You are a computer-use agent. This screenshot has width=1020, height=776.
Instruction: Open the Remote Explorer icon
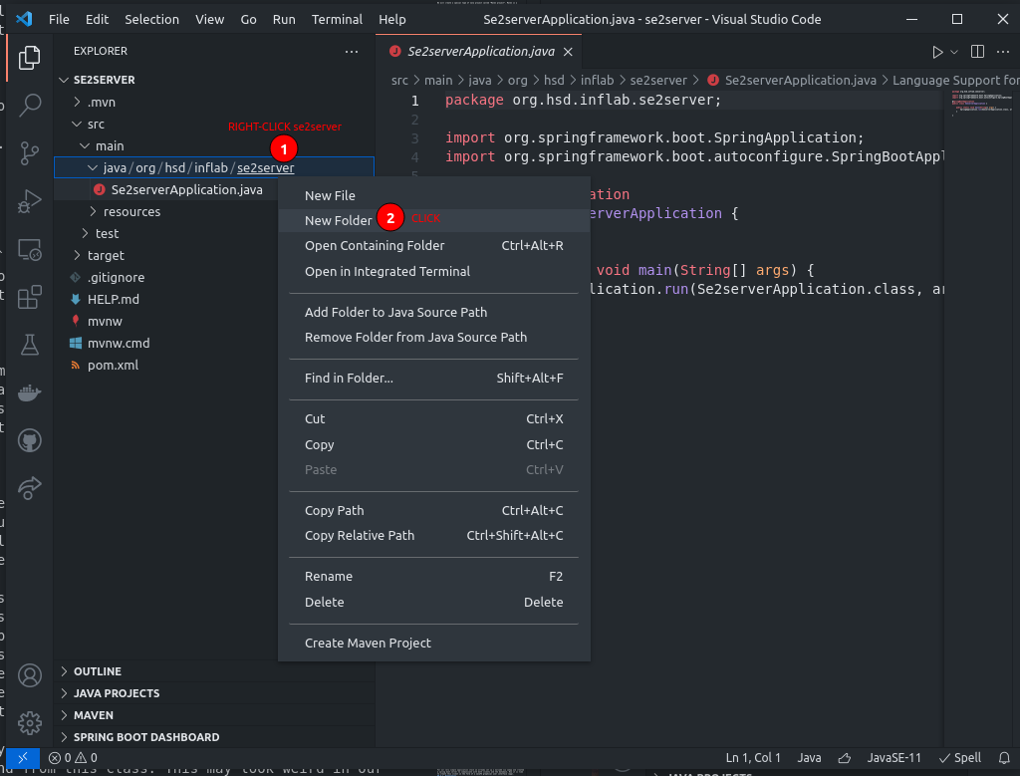(x=29, y=250)
